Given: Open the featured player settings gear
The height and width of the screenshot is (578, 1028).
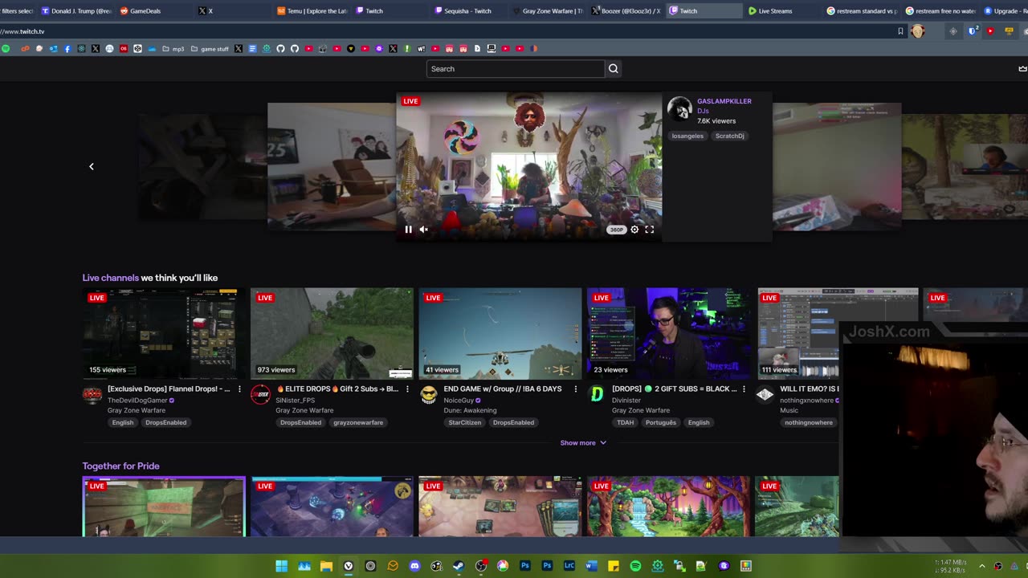Looking at the screenshot, I should point(634,230).
